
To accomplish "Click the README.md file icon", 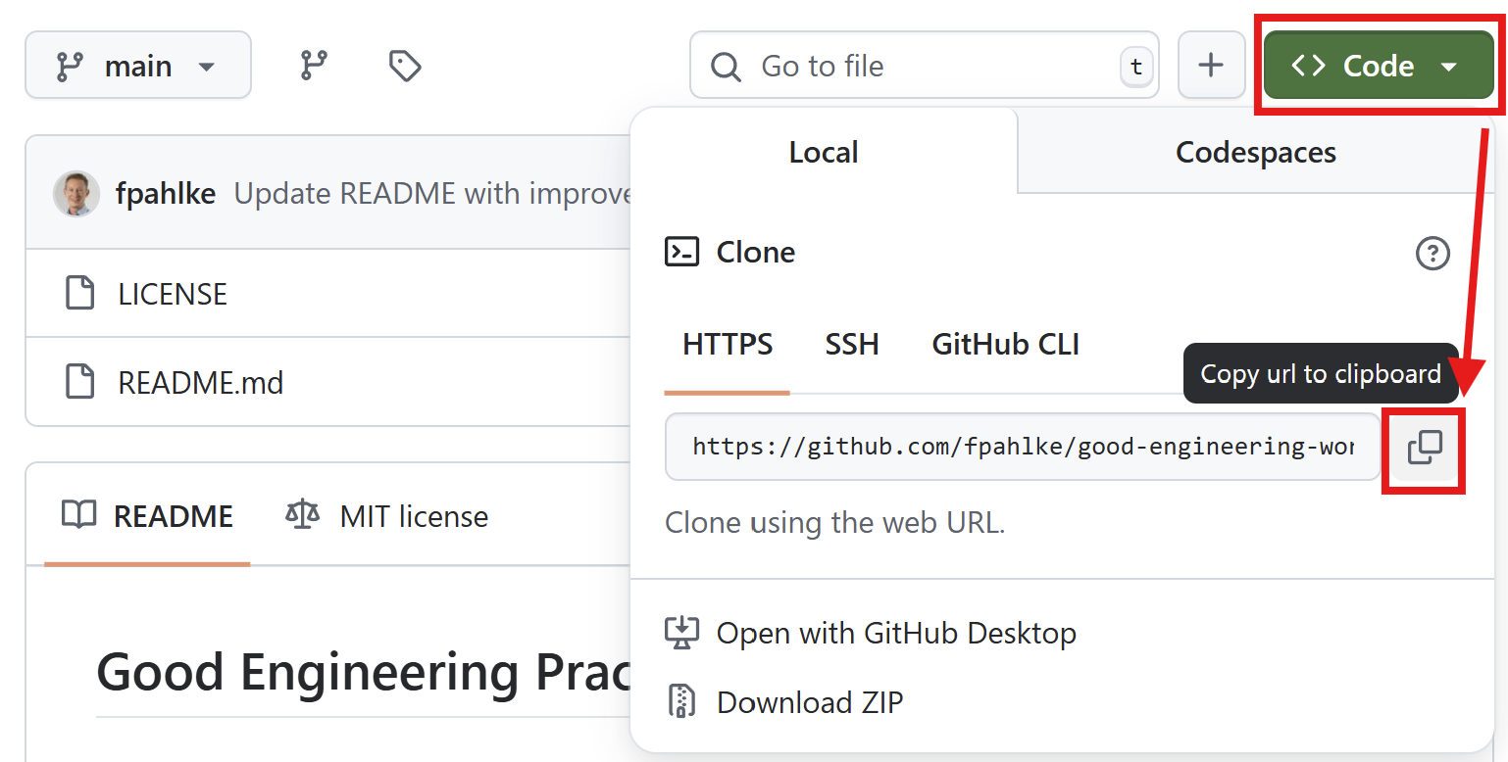I will (79, 382).
